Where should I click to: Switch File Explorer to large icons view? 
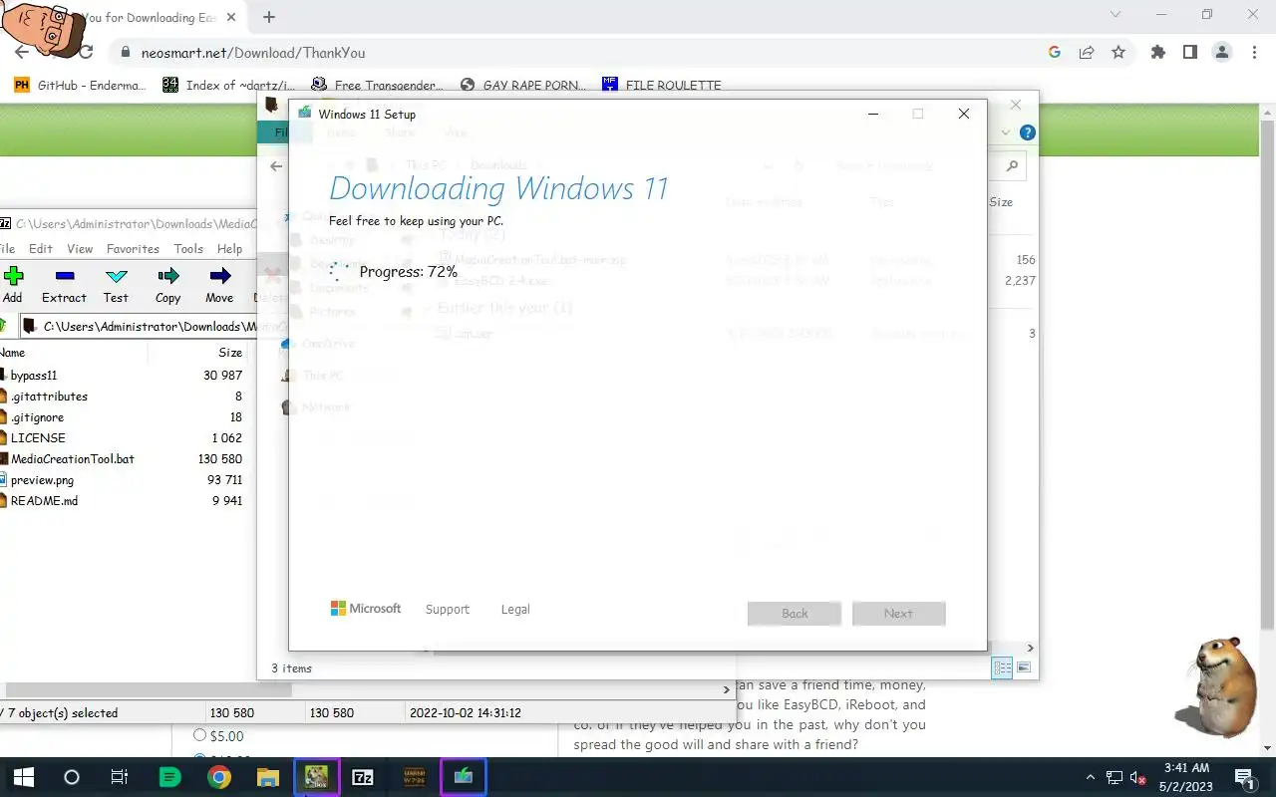(x=1024, y=667)
